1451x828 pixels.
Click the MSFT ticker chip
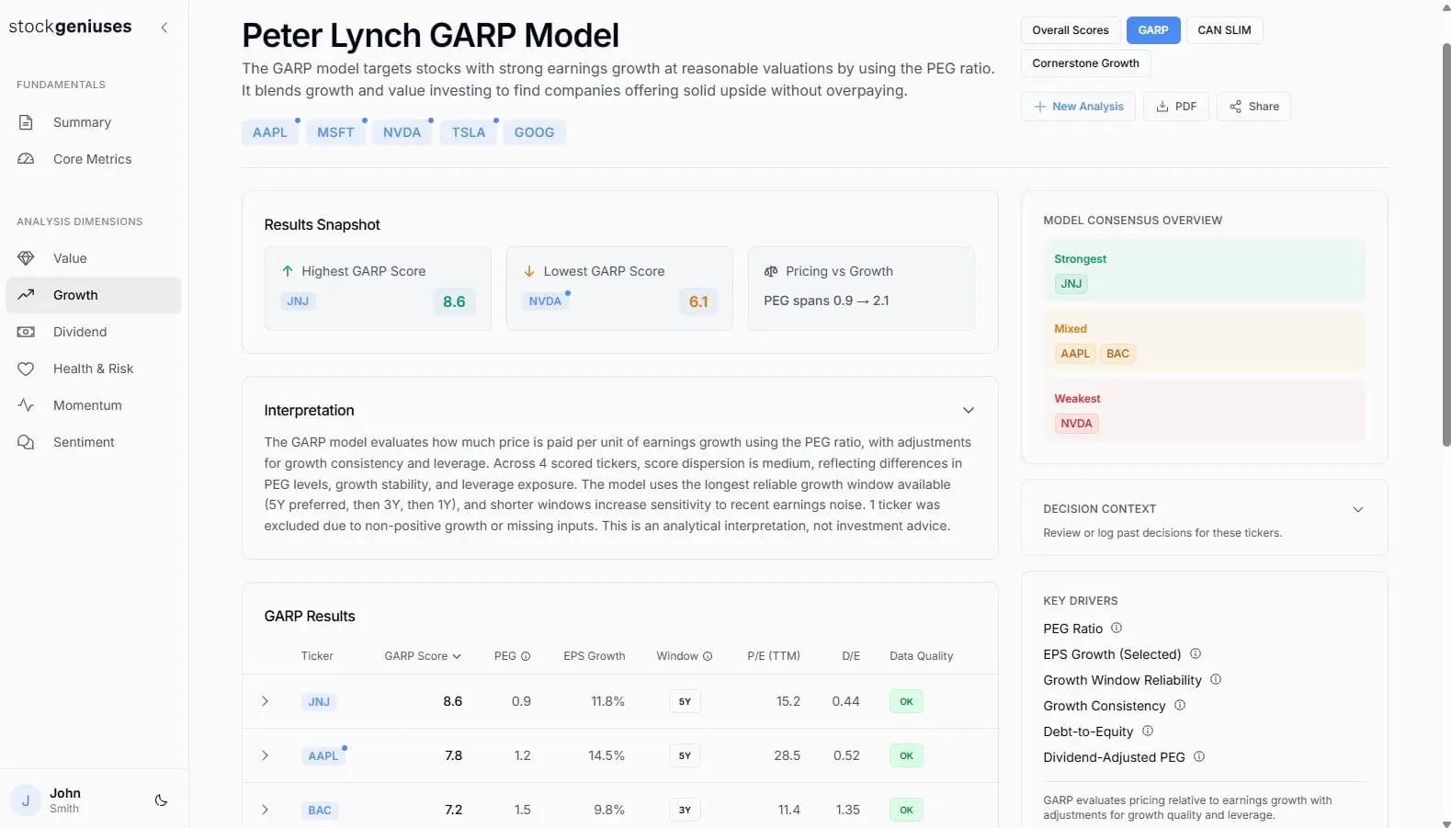335,132
